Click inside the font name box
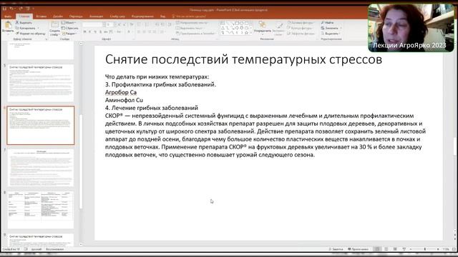The height and width of the screenshot is (257, 458). [x=92, y=24]
